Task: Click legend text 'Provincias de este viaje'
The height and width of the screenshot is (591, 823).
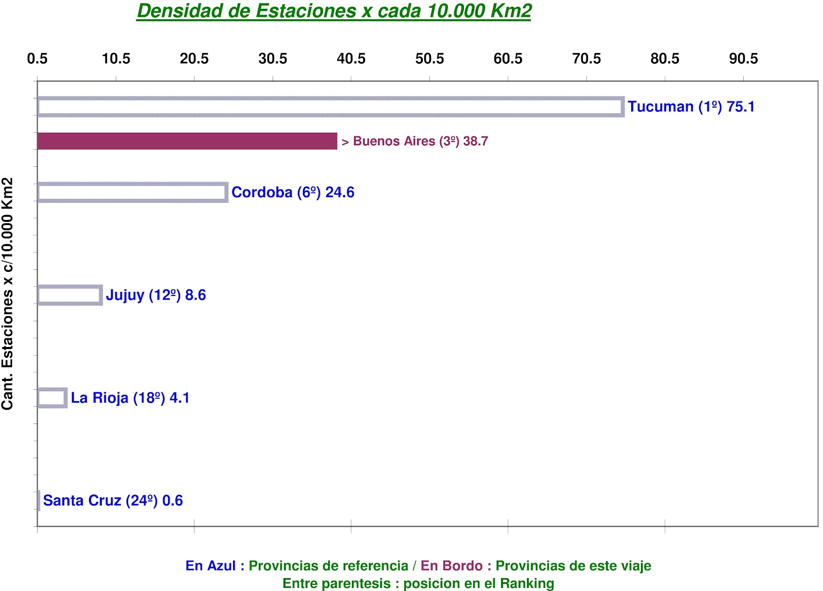Action: [x=573, y=566]
